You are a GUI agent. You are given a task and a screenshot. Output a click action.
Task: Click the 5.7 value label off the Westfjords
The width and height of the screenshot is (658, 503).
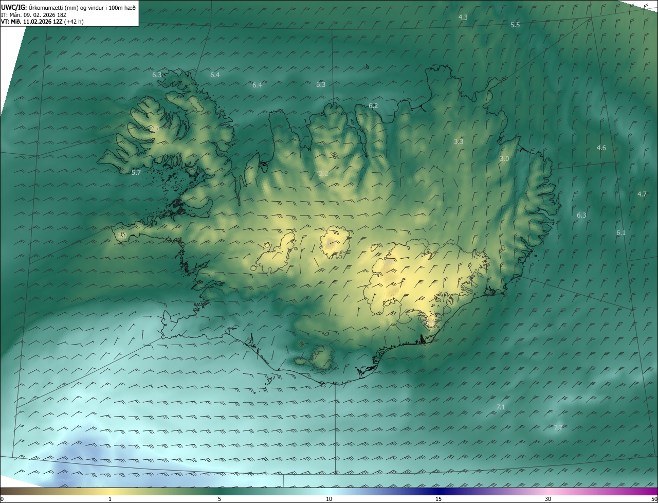pos(136,173)
